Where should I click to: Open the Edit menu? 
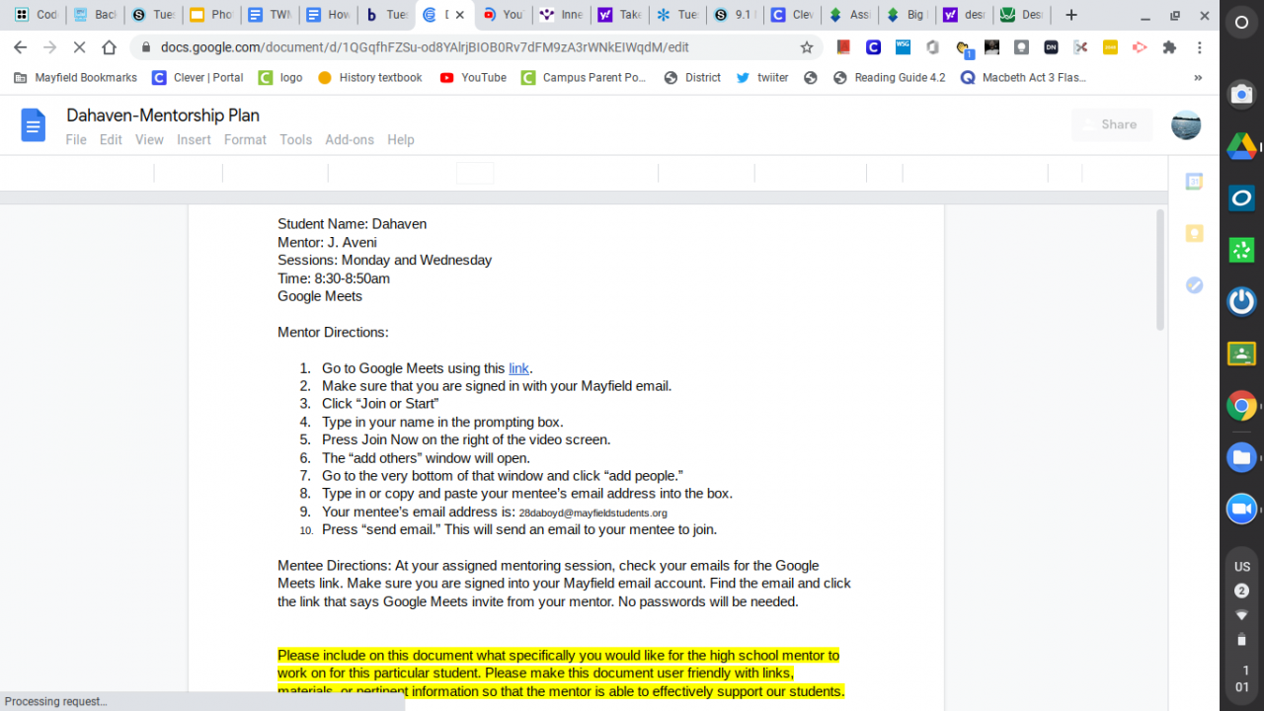(x=111, y=140)
